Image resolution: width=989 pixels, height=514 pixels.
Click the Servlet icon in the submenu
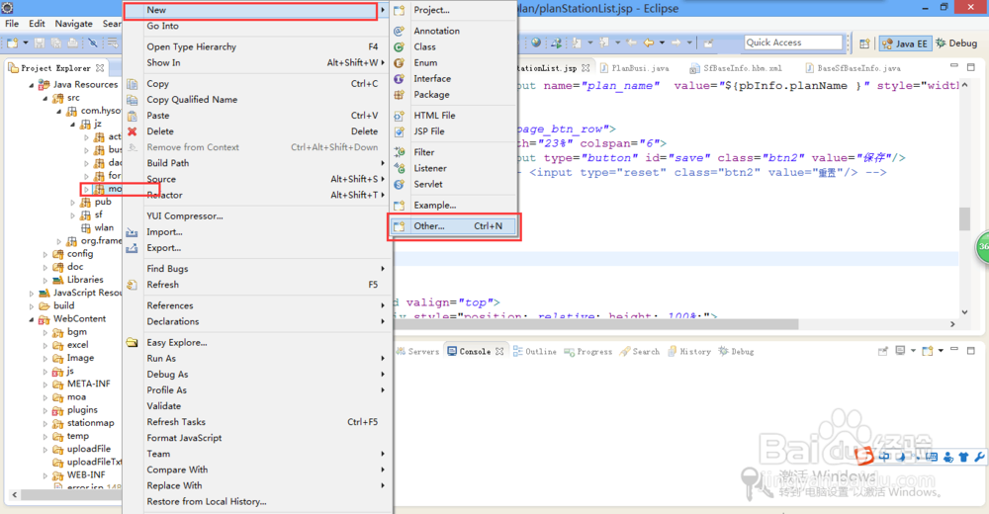pos(400,184)
